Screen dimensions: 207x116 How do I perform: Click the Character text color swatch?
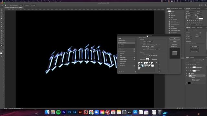click(x=201, y=19)
